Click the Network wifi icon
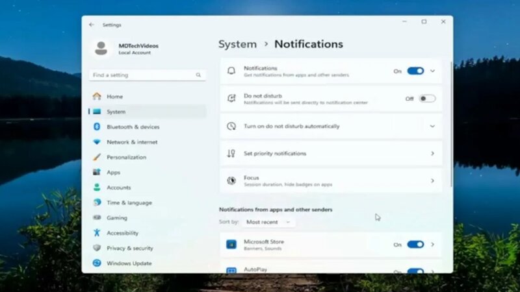This screenshot has height=292, width=520. tap(97, 142)
